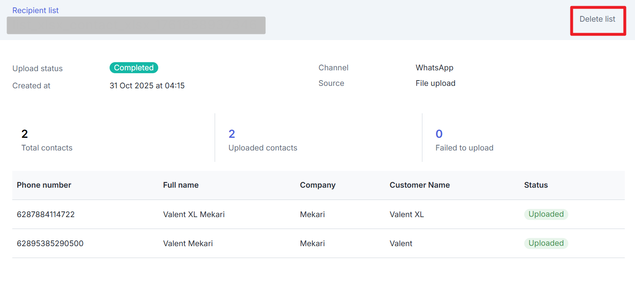The image size is (635, 285).
Task: Select the grayed-out list name field
Action: coord(136,25)
